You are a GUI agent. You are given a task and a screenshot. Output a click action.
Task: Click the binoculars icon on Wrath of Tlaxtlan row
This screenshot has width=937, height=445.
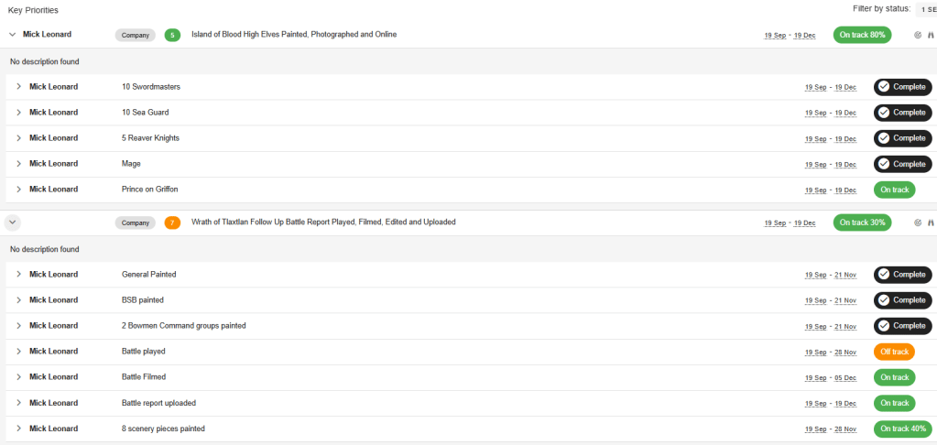(x=930, y=222)
